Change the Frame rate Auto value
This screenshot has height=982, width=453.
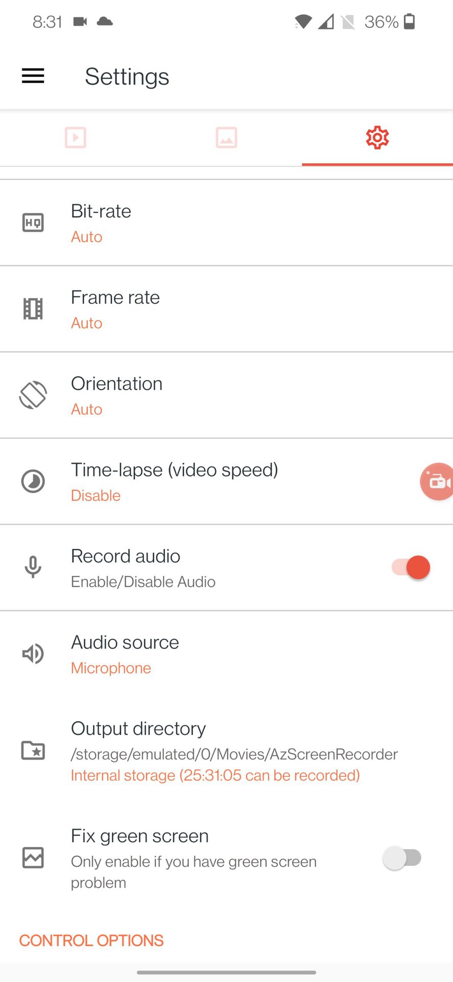87,323
